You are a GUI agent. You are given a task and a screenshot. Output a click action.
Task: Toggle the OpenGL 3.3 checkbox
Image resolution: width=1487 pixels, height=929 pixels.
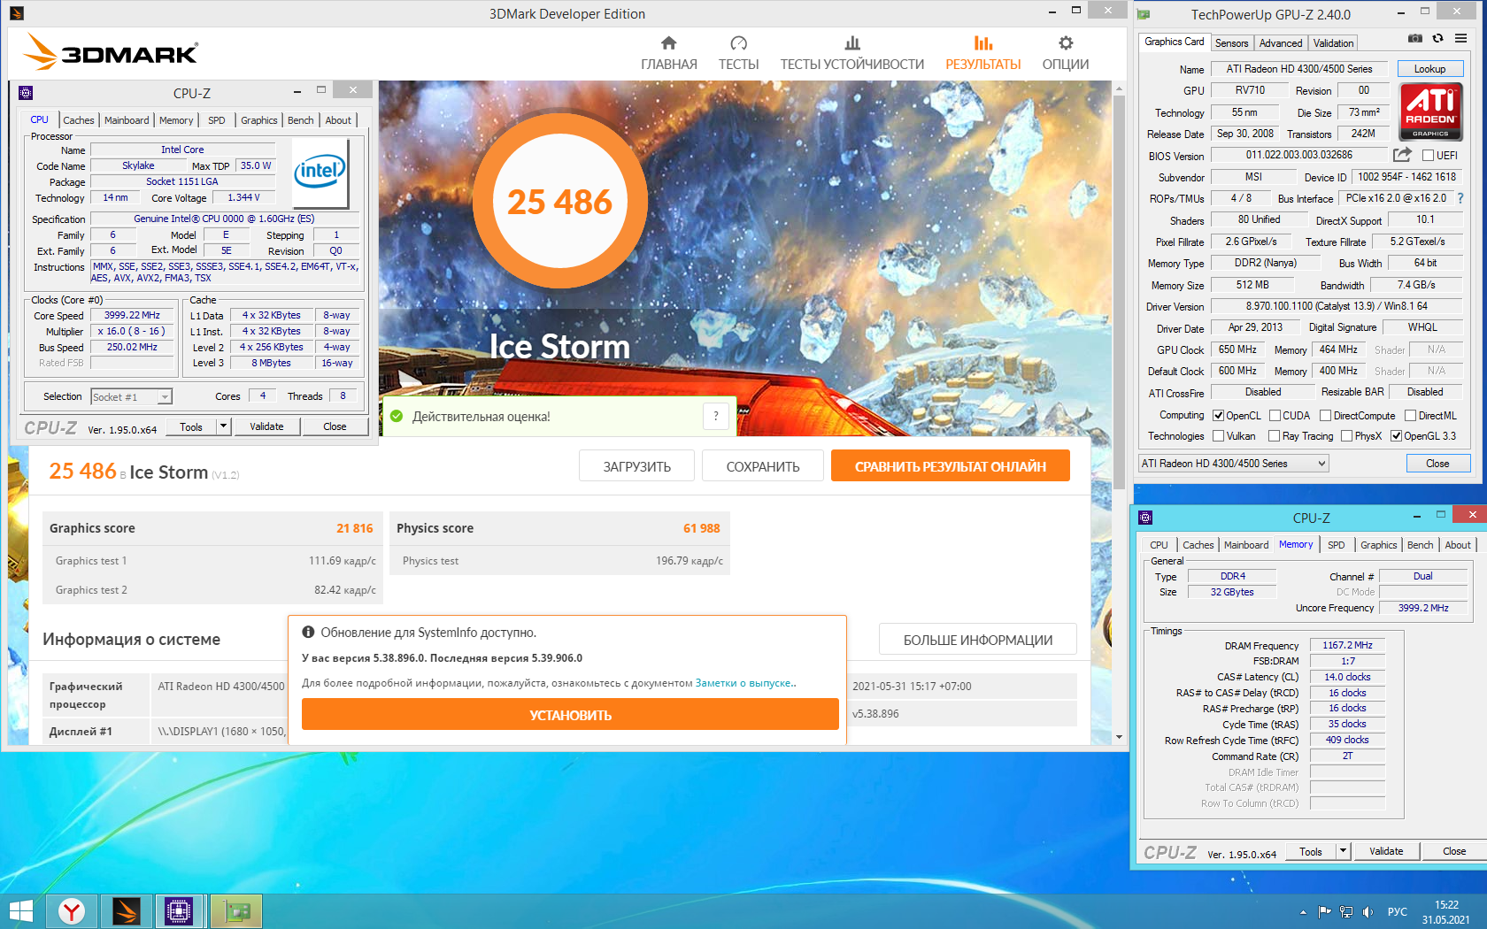(1396, 436)
